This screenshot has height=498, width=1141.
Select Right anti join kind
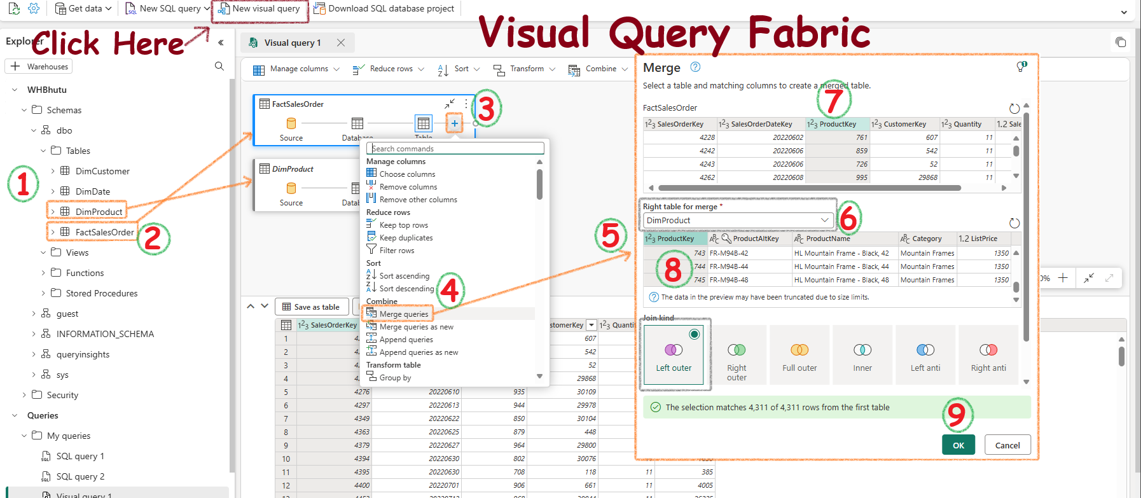coord(988,355)
